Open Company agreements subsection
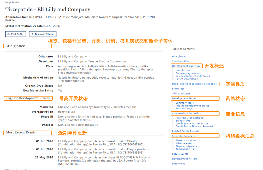263x170 pixels. click(x=189, y=73)
